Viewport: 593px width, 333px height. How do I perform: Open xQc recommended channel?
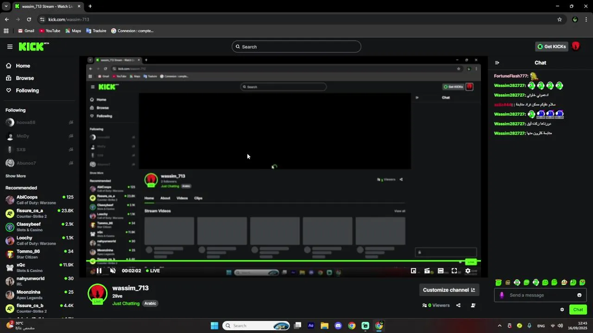coord(39,268)
